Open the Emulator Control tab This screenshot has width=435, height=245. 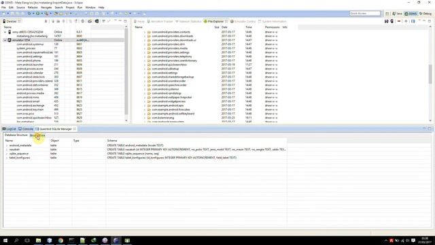point(243,21)
